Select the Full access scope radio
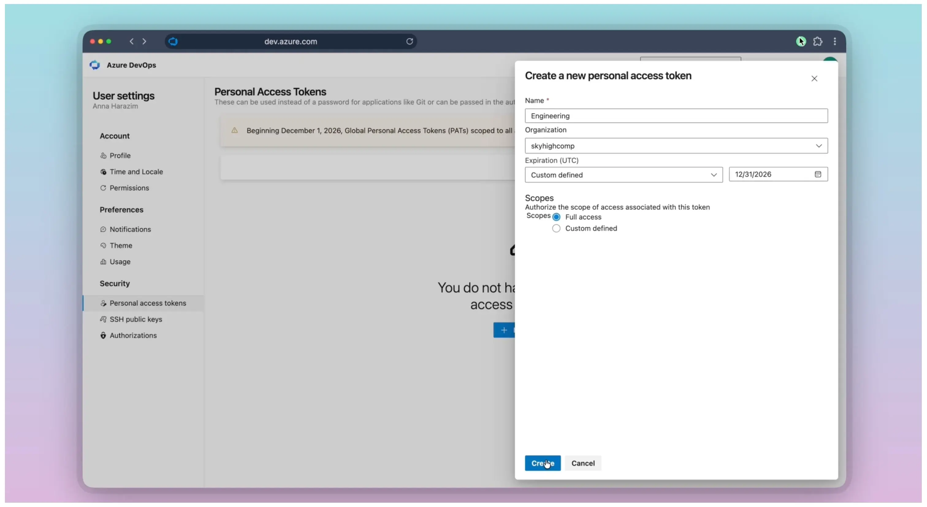The width and height of the screenshot is (927, 507). click(556, 217)
